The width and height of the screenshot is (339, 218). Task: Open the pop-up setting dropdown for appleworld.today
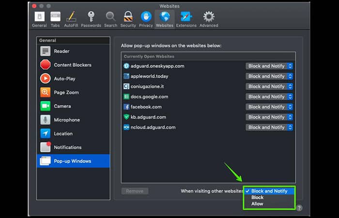click(x=269, y=76)
